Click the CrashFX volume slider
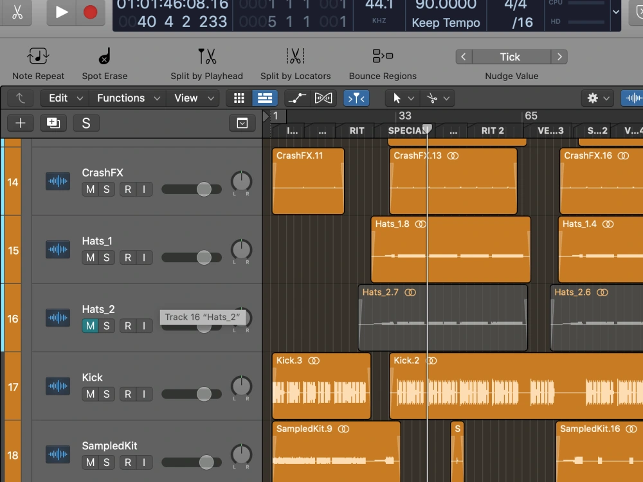Viewport: 643px width, 482px height. (x=192, y=189)
